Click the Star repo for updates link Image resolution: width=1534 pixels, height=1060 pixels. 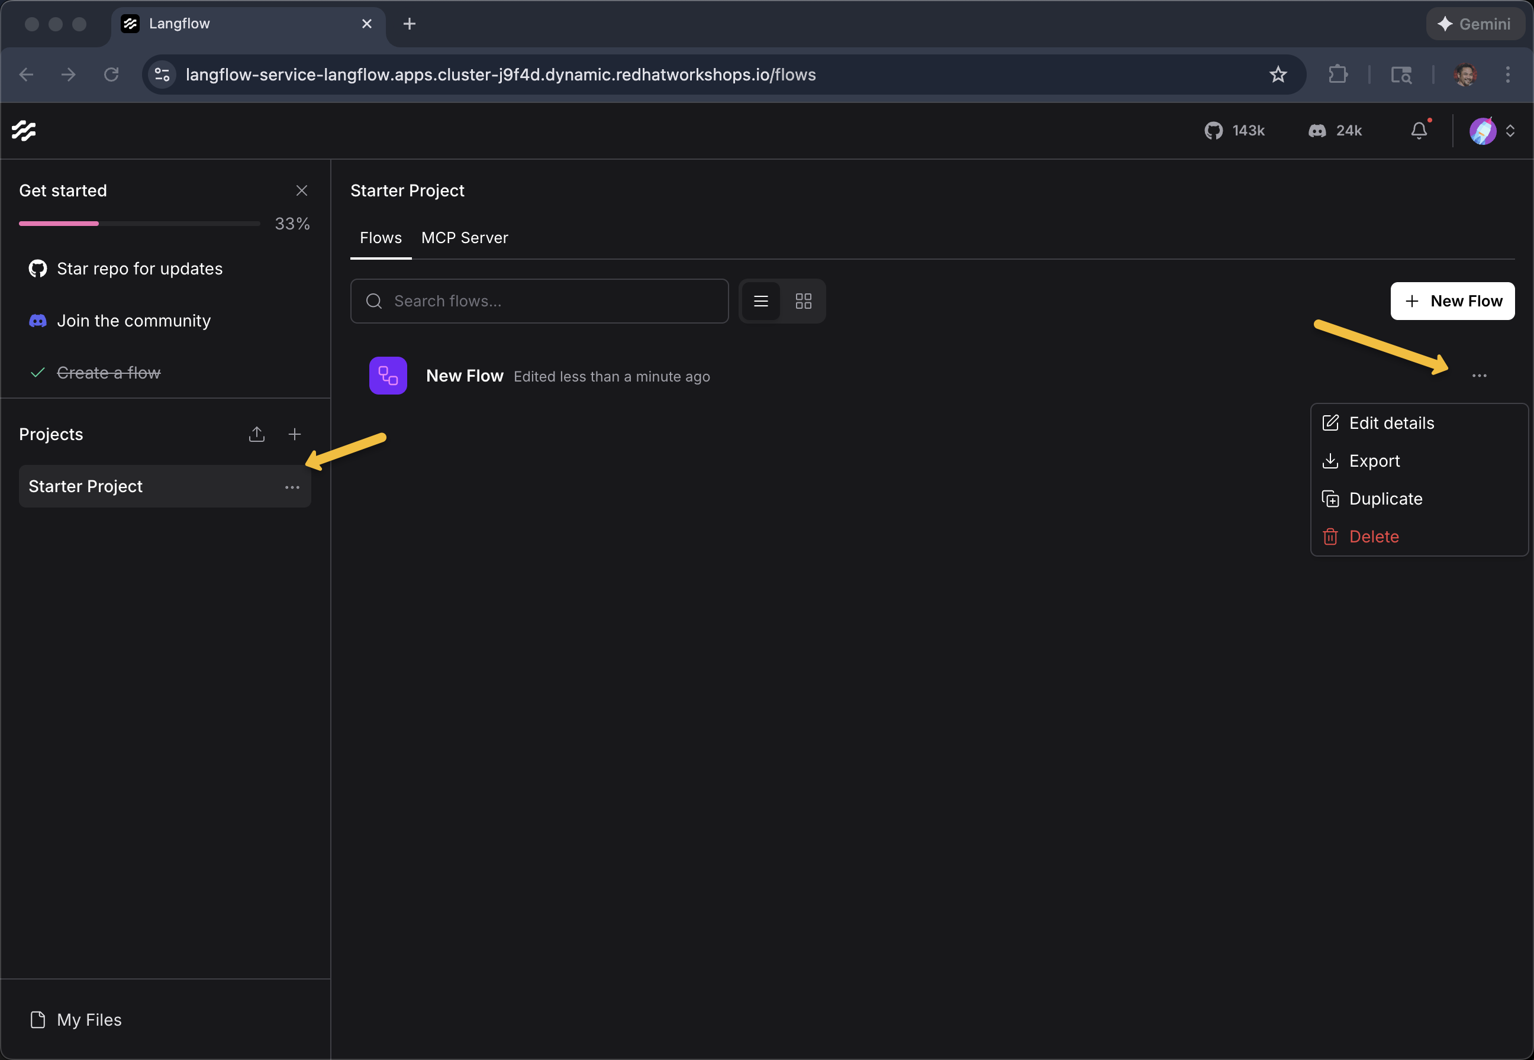[140, 269]
